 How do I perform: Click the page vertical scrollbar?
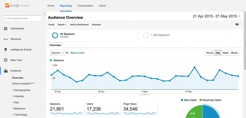[245, 41]
